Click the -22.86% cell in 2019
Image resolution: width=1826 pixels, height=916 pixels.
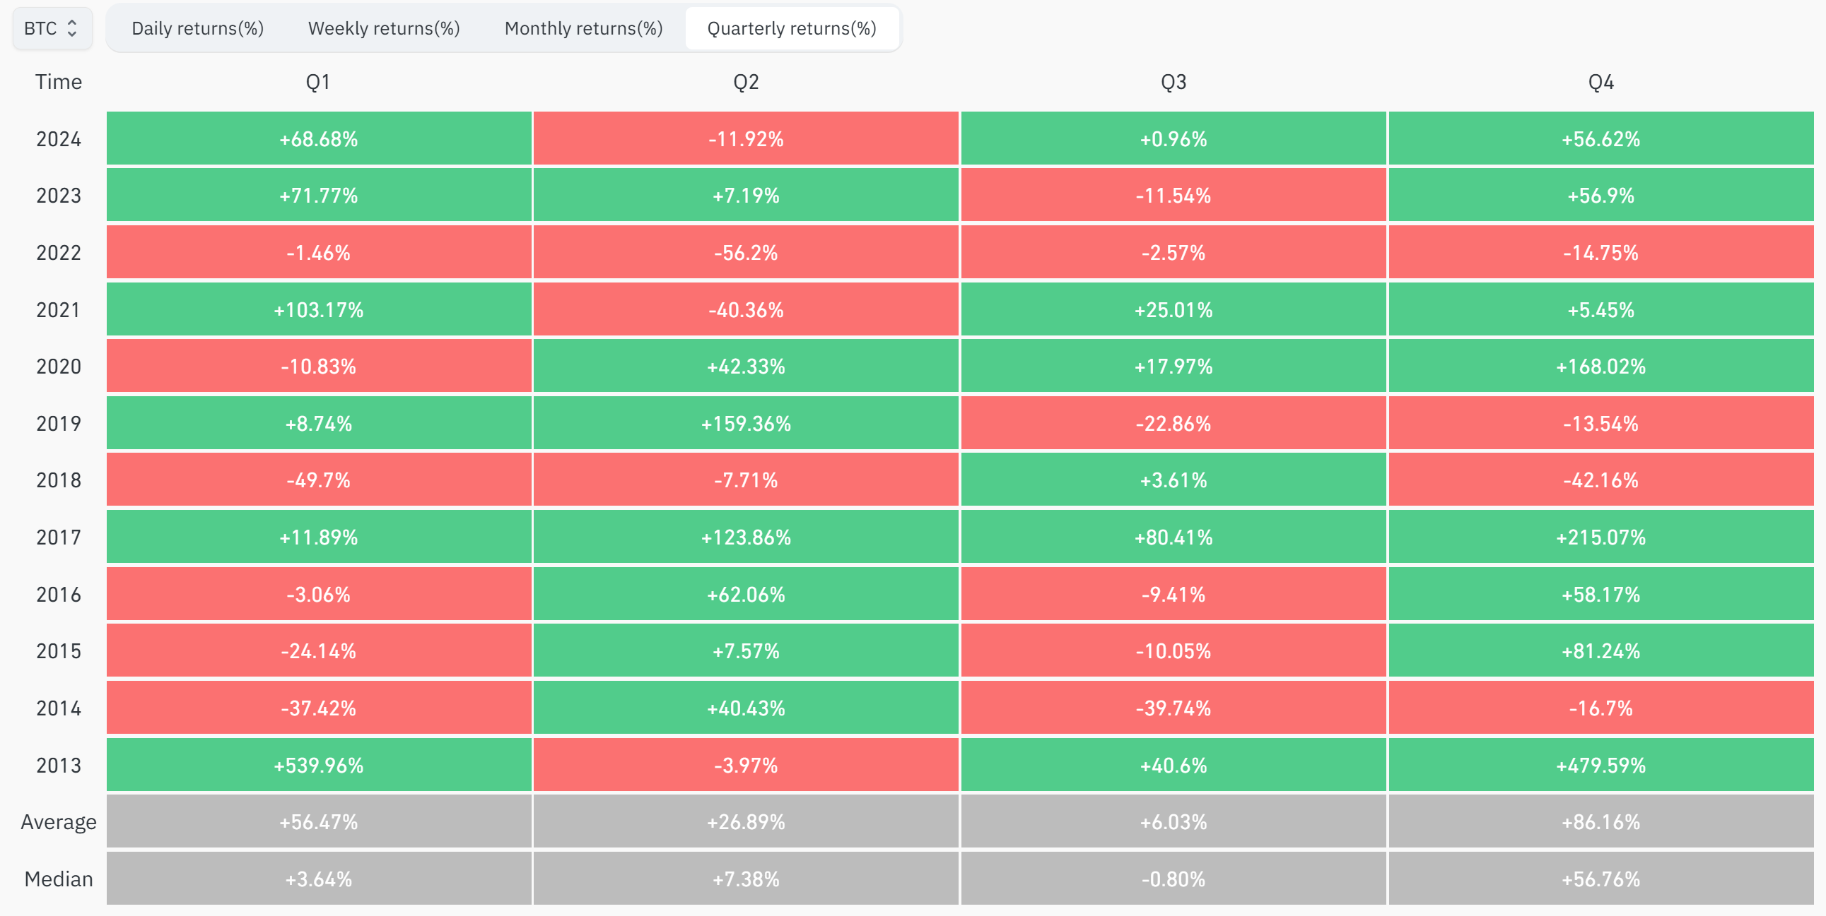pos(1173,424)
